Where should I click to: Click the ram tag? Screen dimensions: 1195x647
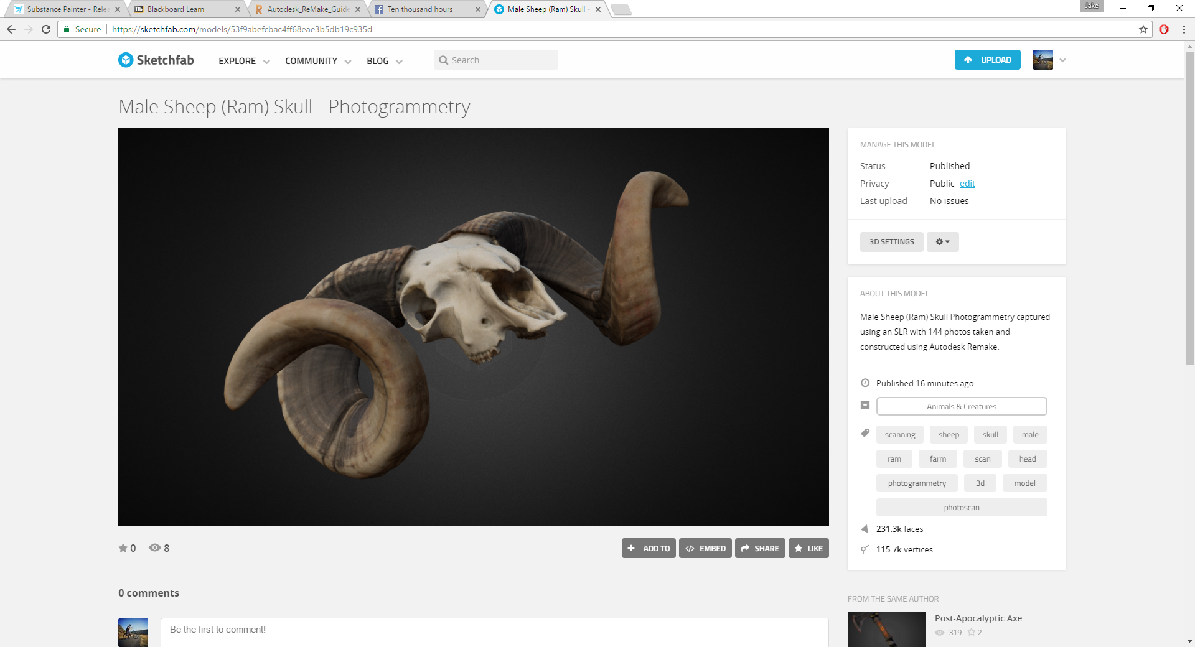click(894, 458)
